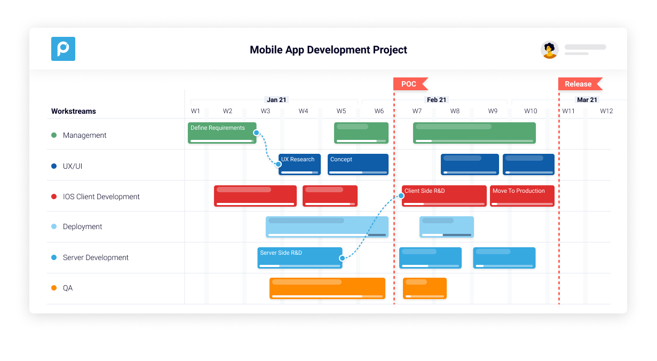Click the light blue Deployment color dot
Viewport: 657px width, 361px height.
coord(54,226)
